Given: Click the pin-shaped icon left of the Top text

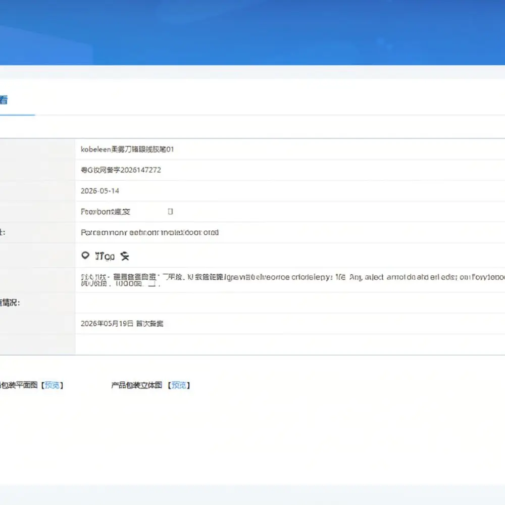Looking at the screenshot, I should click(x=85, y=256).
